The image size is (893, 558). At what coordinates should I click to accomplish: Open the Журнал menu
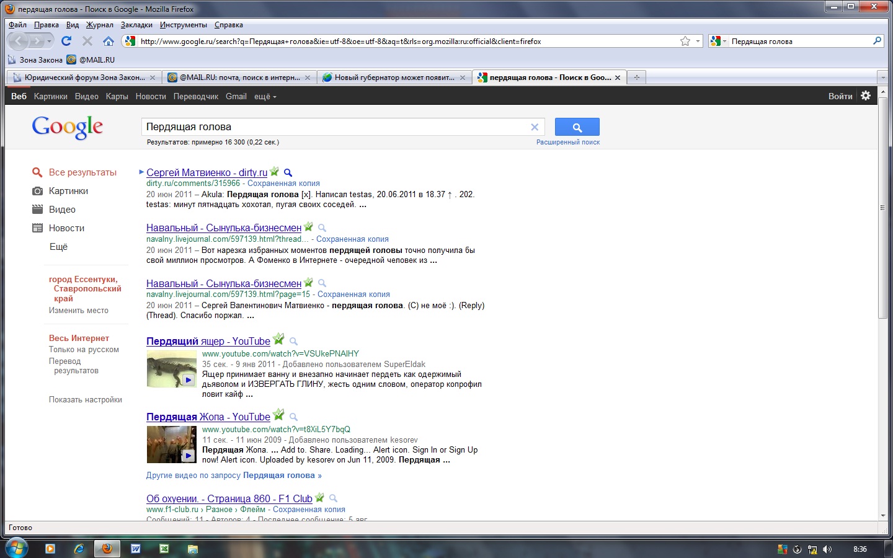pos(100,25)
